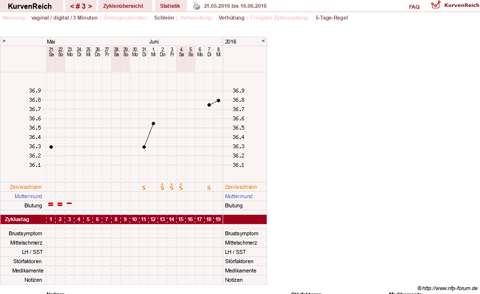Click the 'Zyklustag' header label
The height and width of the screenshot is (294, 480).
(x=17, y=219)
